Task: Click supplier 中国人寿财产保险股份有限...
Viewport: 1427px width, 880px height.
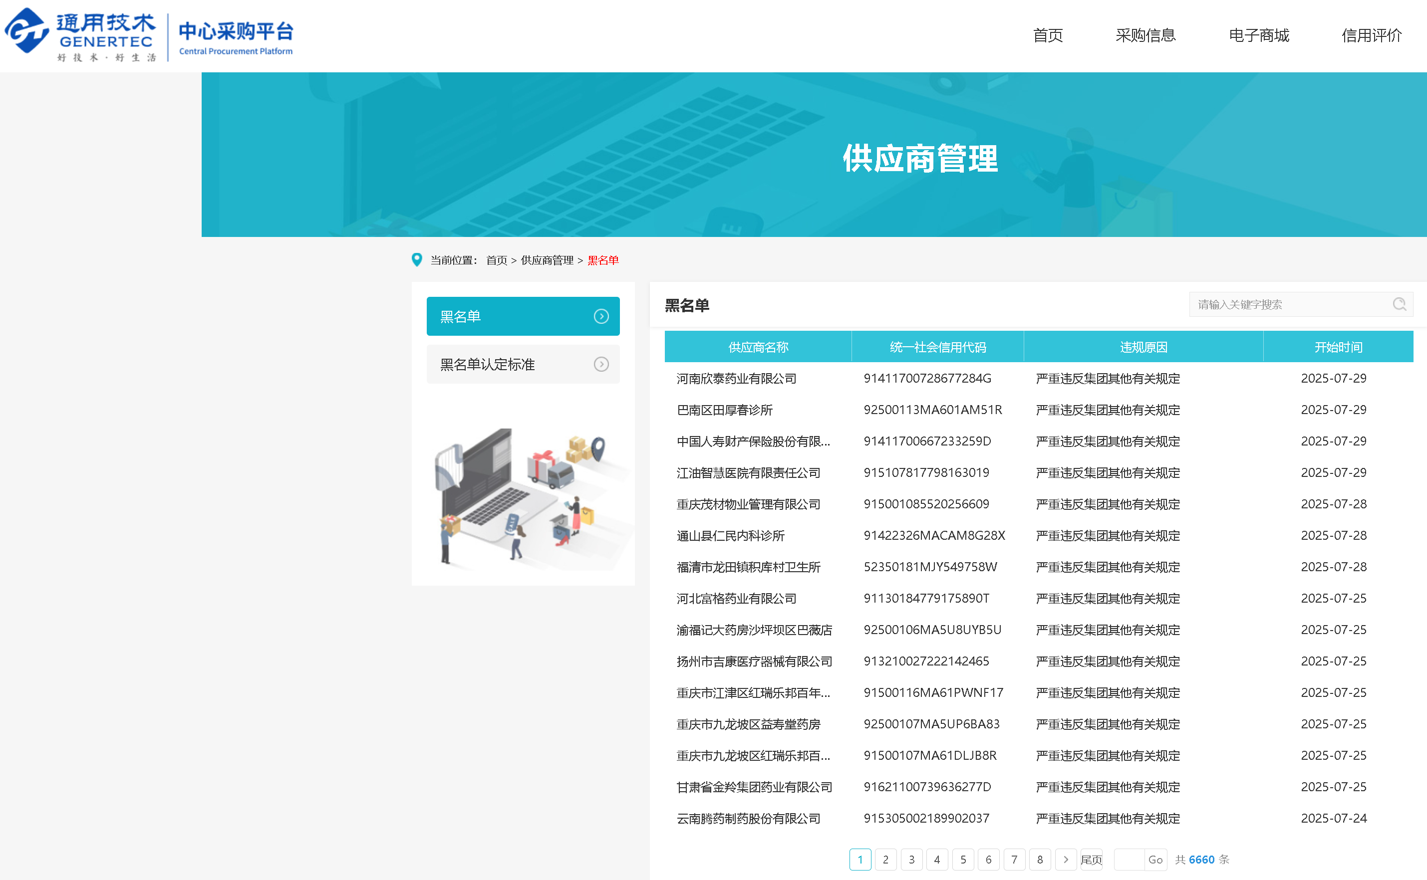Action: pyautogui.click(x=753, y=441)
